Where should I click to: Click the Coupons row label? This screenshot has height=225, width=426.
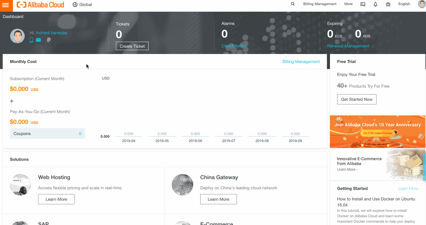(x=22, y=133)
